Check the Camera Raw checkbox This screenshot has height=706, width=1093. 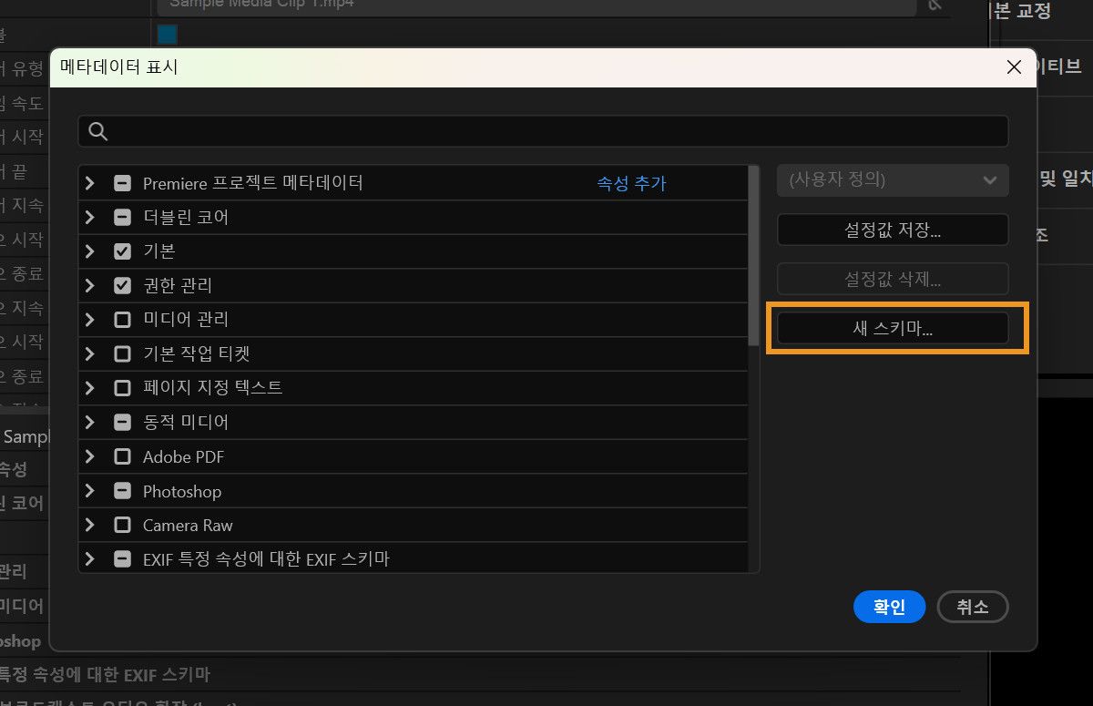122,526
